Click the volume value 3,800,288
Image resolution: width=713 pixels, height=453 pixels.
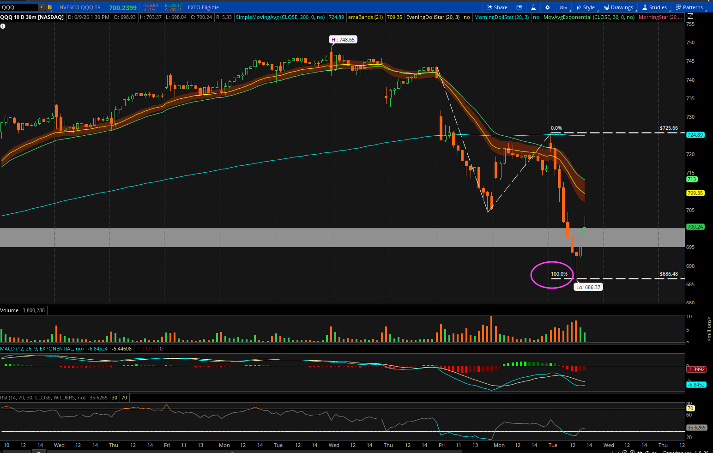(34, 310)
